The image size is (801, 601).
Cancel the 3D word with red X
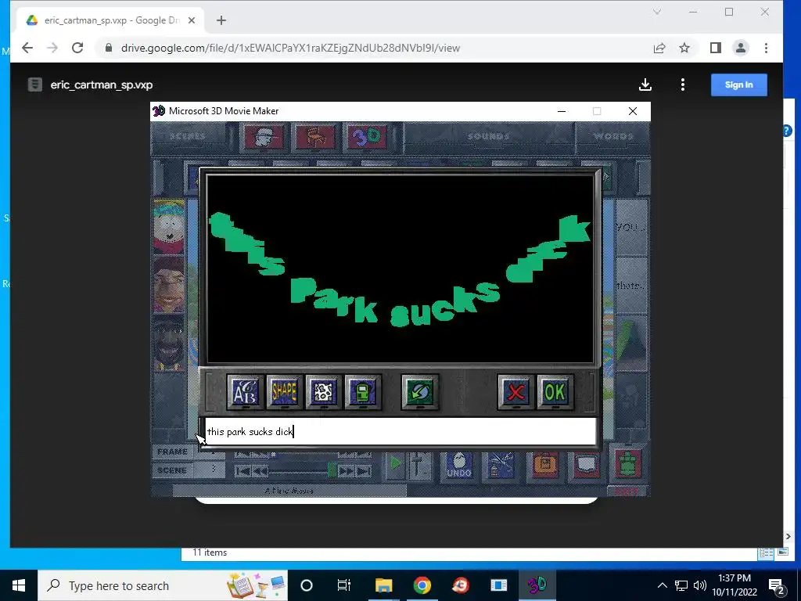click(x=516, y=392)
